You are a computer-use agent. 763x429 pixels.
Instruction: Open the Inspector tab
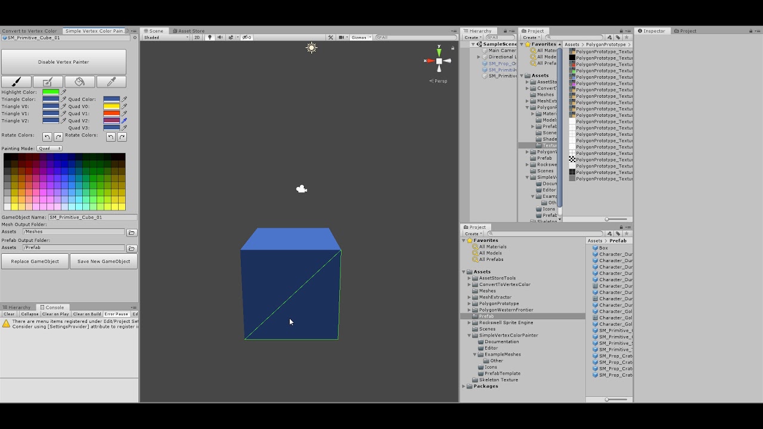click(651, 31)
